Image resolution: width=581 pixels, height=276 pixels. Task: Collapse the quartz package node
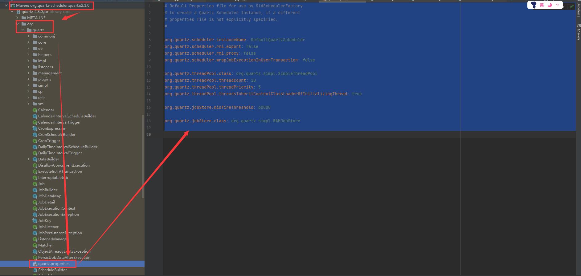click(x=23, y=30)
